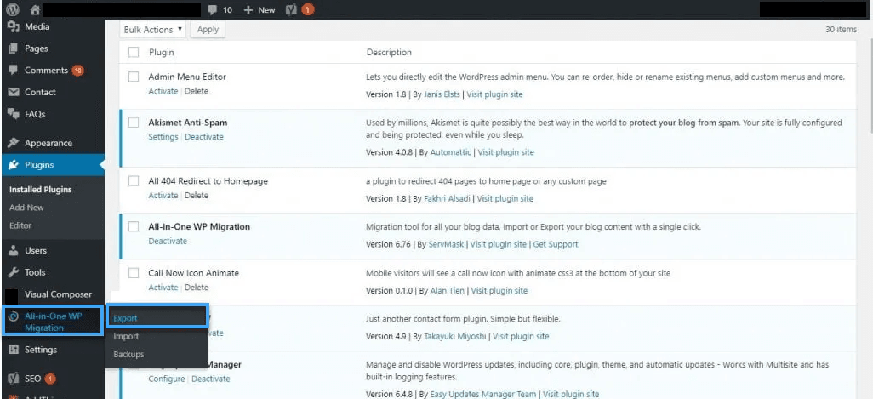
Task: Deactivate the Easy Updates Manager plugin
Action: point(211,379)
